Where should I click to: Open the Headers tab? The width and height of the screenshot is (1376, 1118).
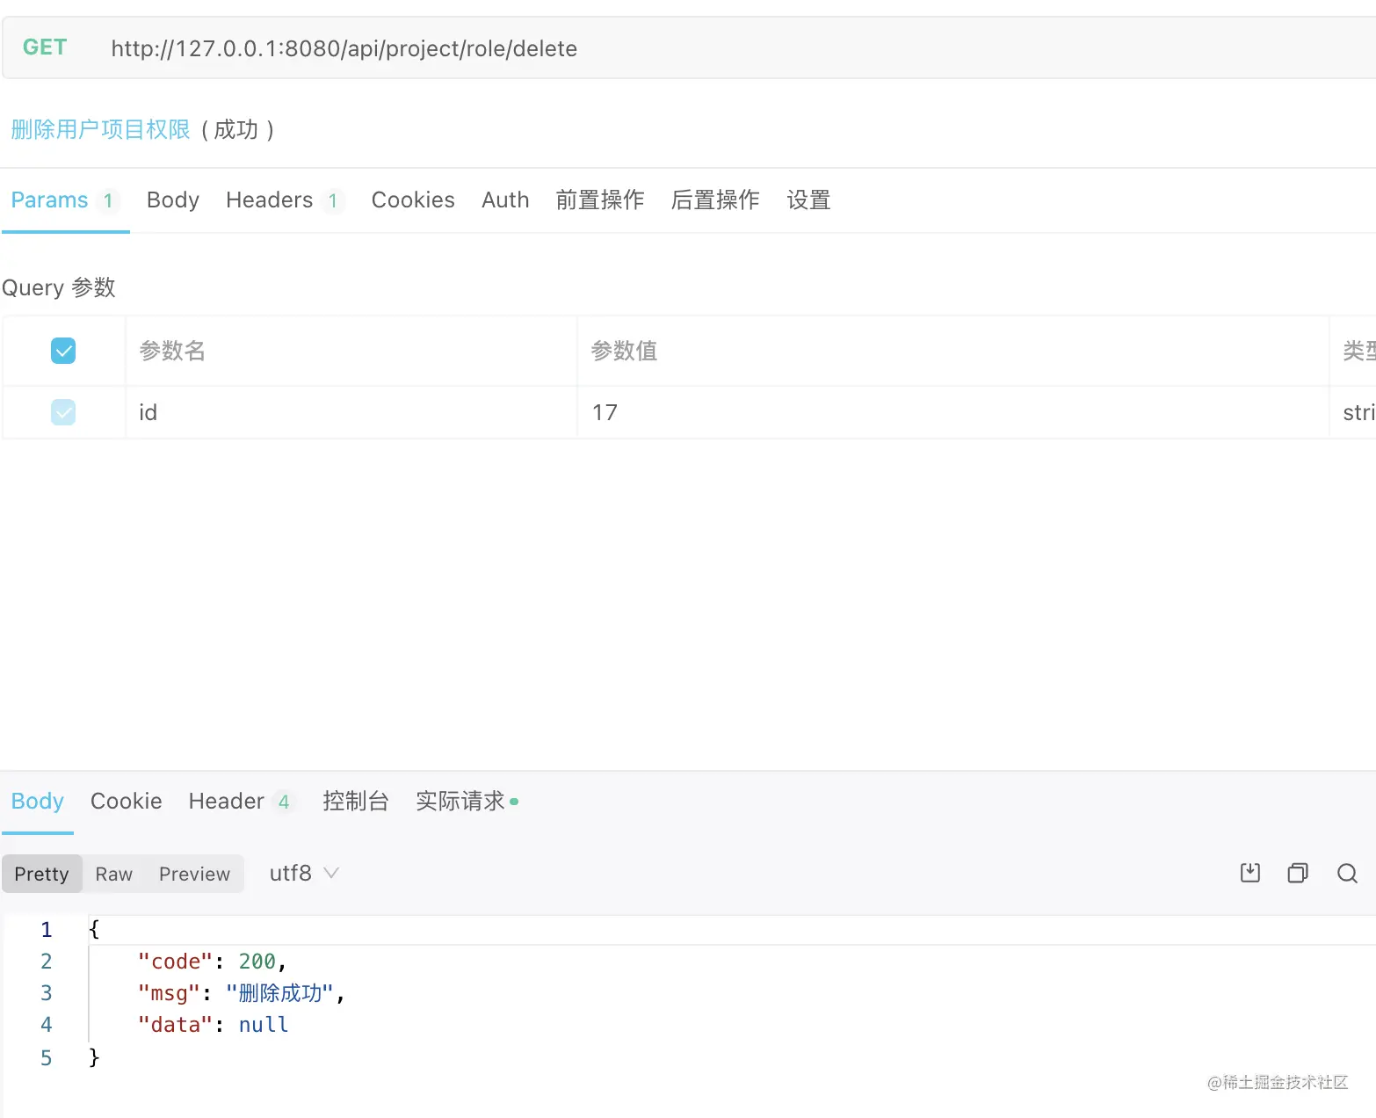pyautogui.click(x=285, y=200)
